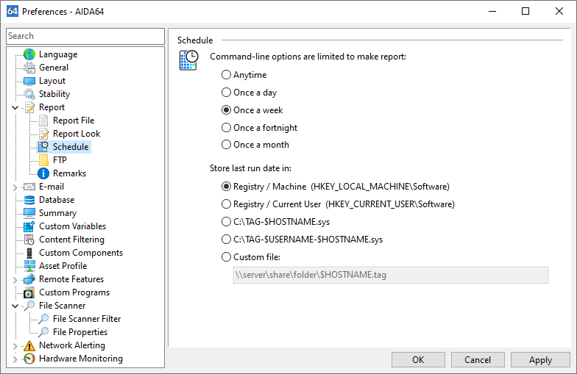577x374 pixels.
Task: Click the Network Alerting warning icon
Action: pyautogui.click(x=29, y=345)
